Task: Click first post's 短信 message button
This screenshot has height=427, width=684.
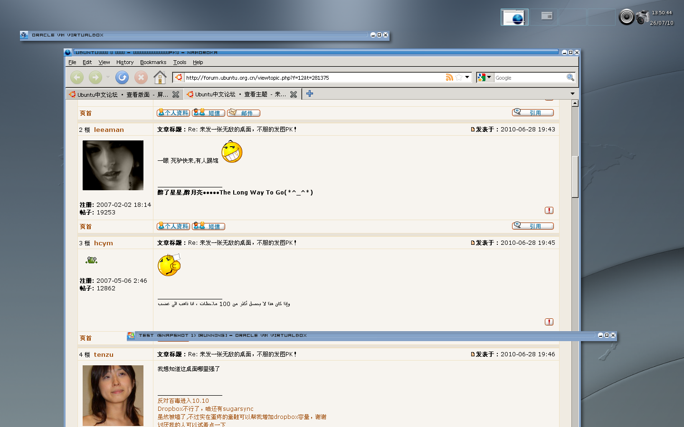Action: (x=209, y=113)
